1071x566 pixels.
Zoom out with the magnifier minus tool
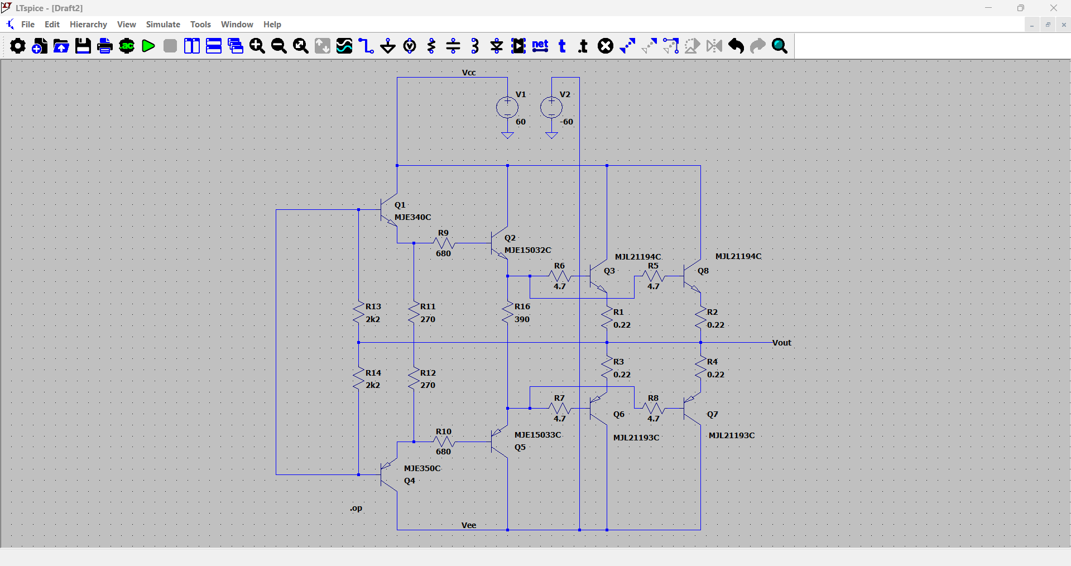coord(279,46)
